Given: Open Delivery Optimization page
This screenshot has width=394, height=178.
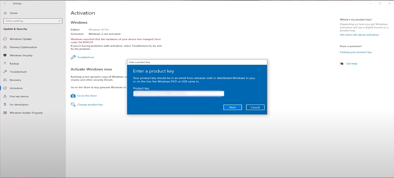Looking at the screenshot, I should tap(24, 47).
